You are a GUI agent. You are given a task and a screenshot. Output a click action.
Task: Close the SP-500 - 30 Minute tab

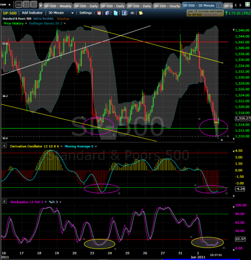click(x=219, y=5)
